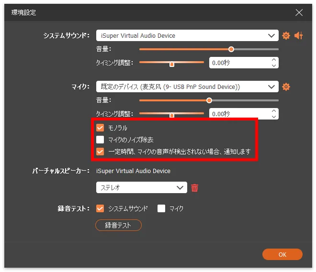Open the マイク device dropdown
Image resolution: width=316 pixels, height=272 pixels.
click(187, 87)
